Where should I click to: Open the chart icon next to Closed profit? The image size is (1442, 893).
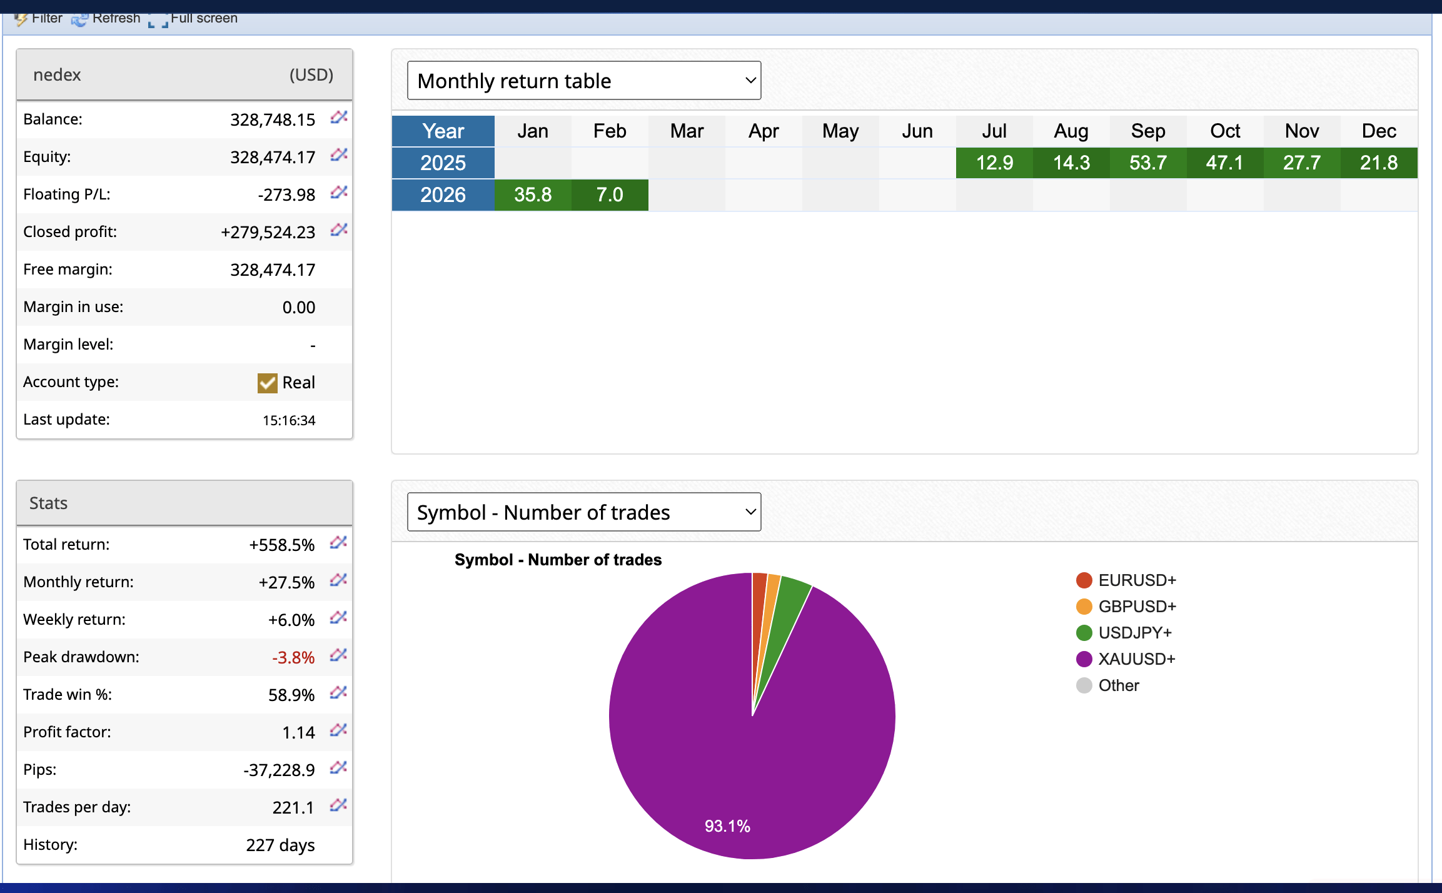pyautogui.click(x=338, y=230)
